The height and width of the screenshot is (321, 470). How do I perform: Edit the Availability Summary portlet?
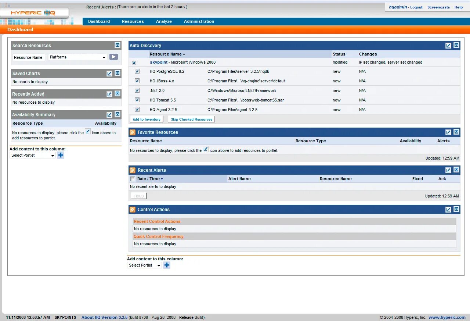click(109, 114)
